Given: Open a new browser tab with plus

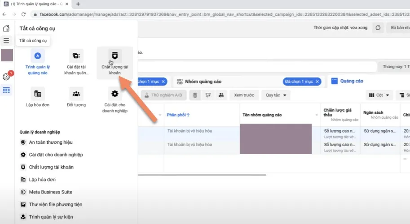Looking at the screenshot, I should [x=78, y=4].
